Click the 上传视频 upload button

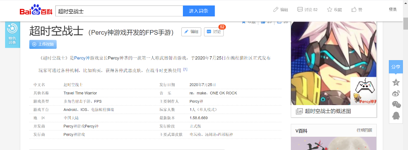[x=43, y=44]
